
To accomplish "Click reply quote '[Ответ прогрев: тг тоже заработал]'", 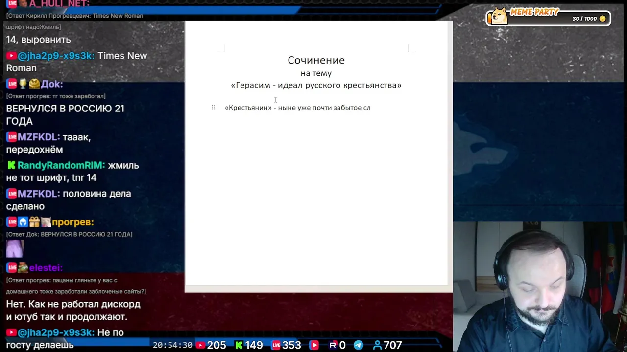I will pos(56,96).
